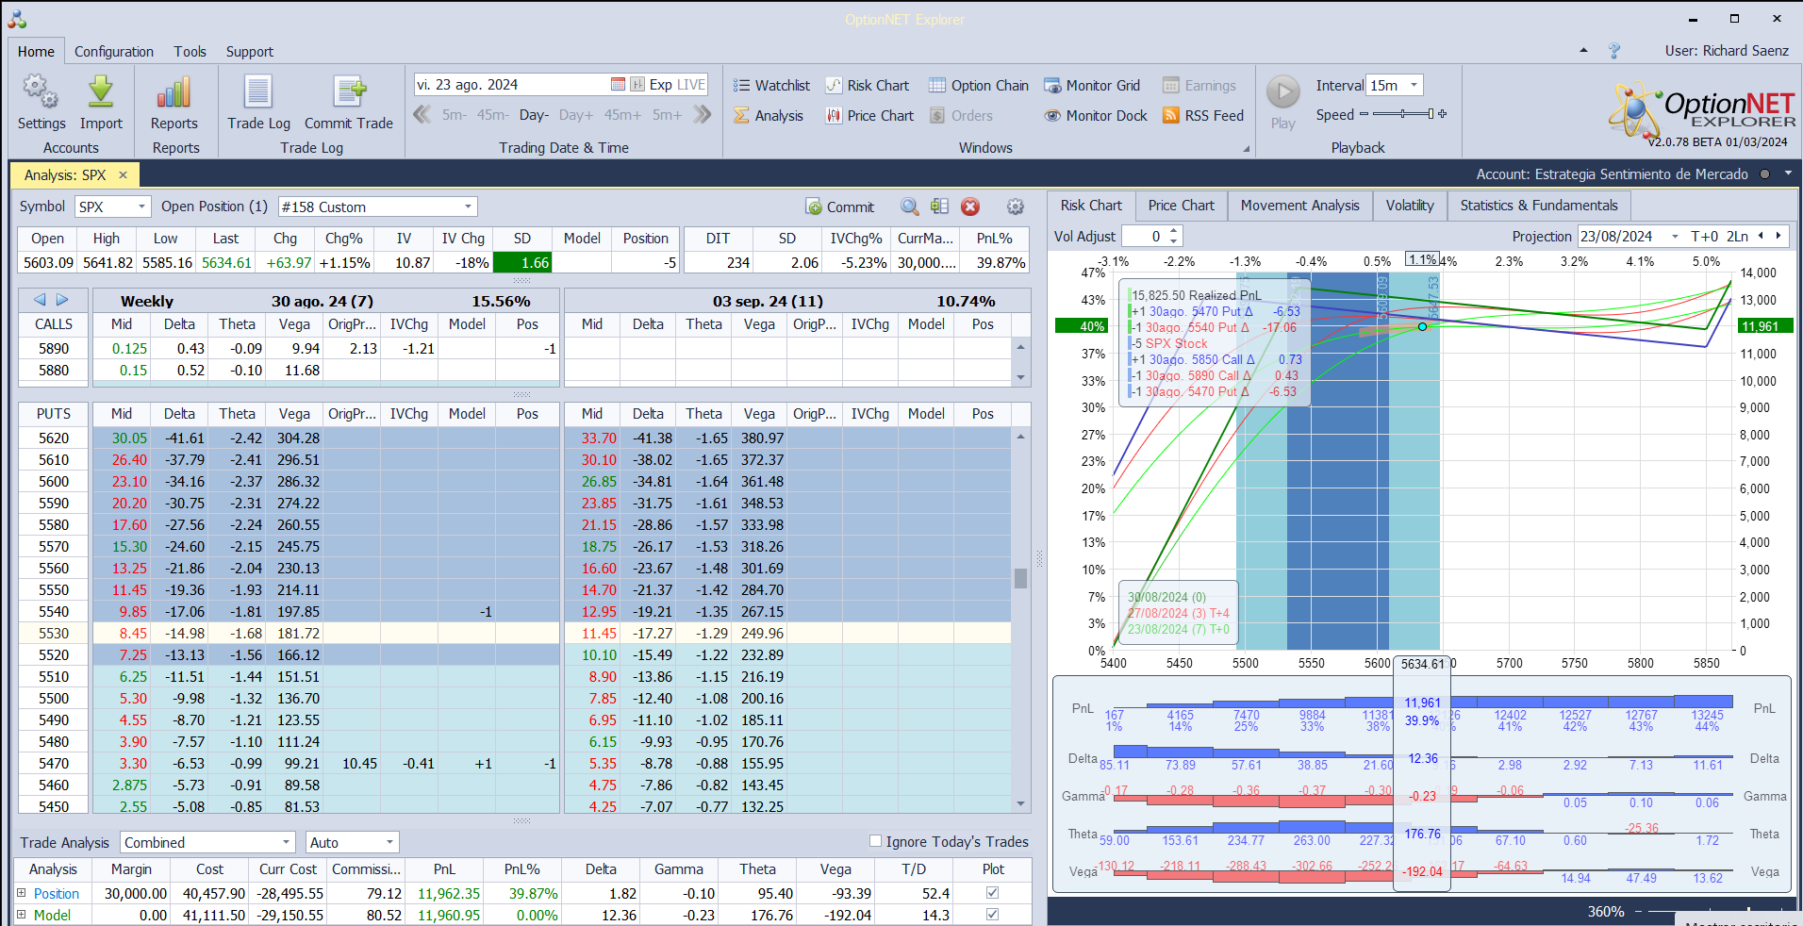Open the Configuration ribbon tab

pos(114,52)
